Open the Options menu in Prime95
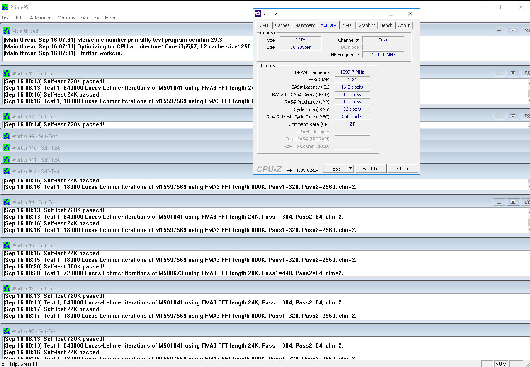530x367 pixels. click(66, 18)
